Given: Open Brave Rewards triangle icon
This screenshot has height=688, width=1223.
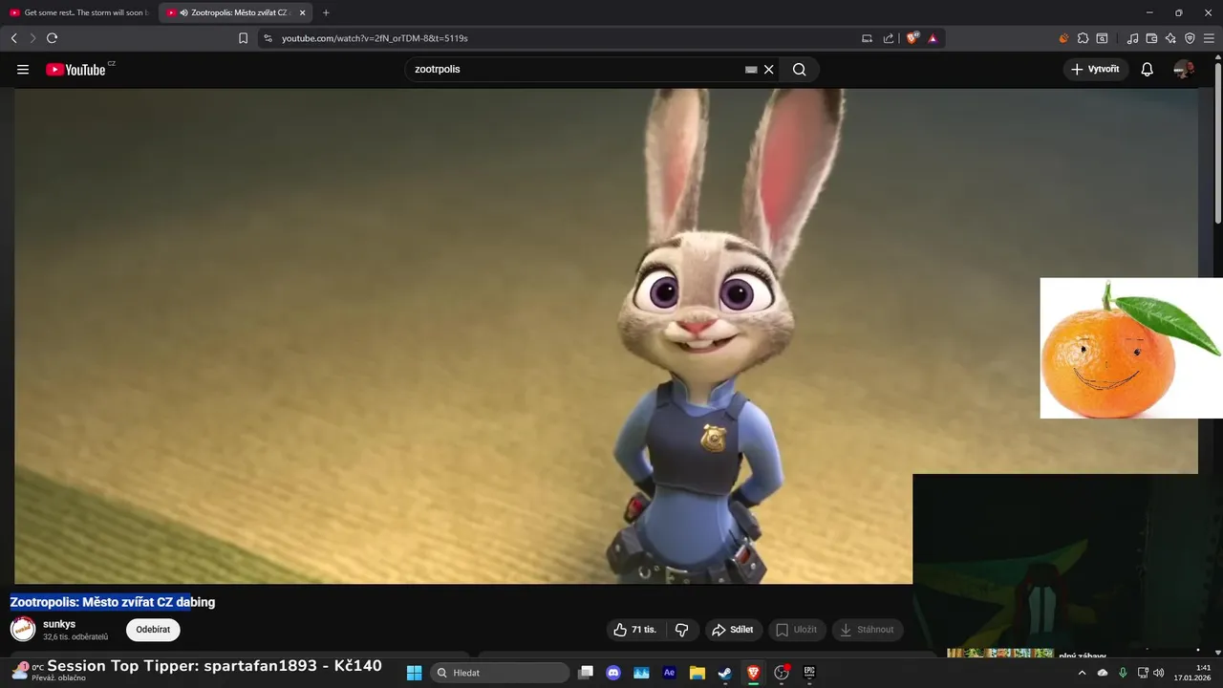Looking at the screenshot, I should coord(933,38).
